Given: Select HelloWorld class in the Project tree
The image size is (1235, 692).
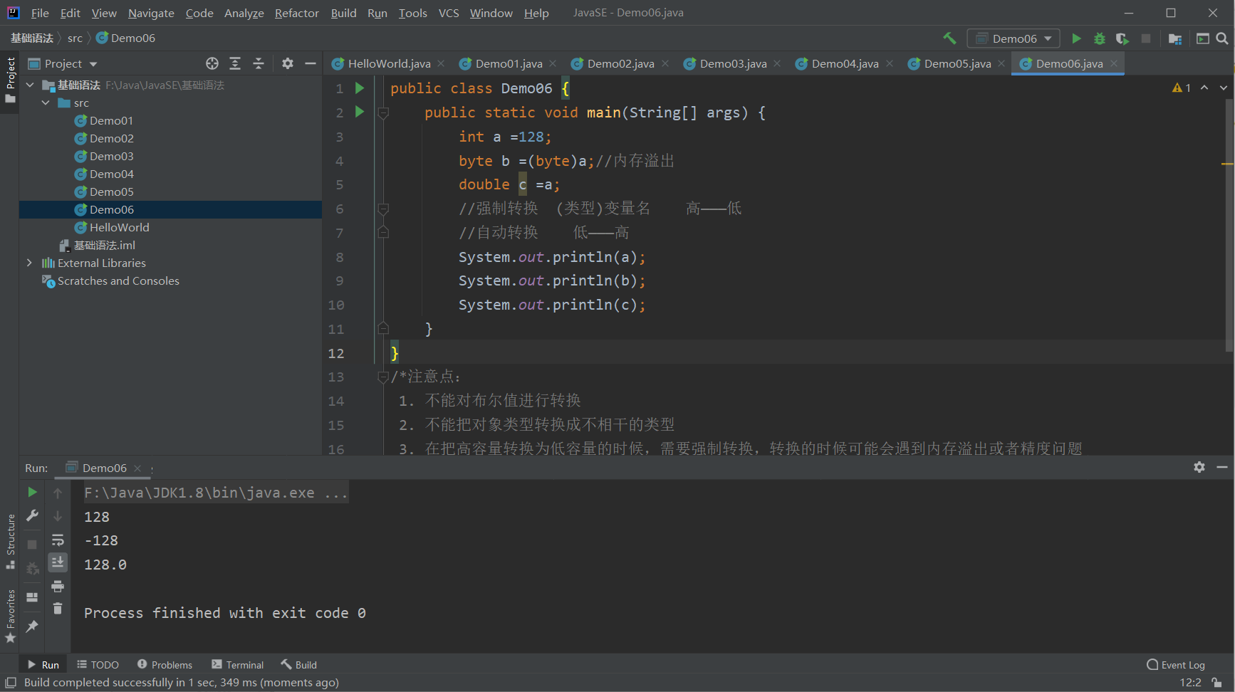Looking at the screenshot, I should (119, 227).
